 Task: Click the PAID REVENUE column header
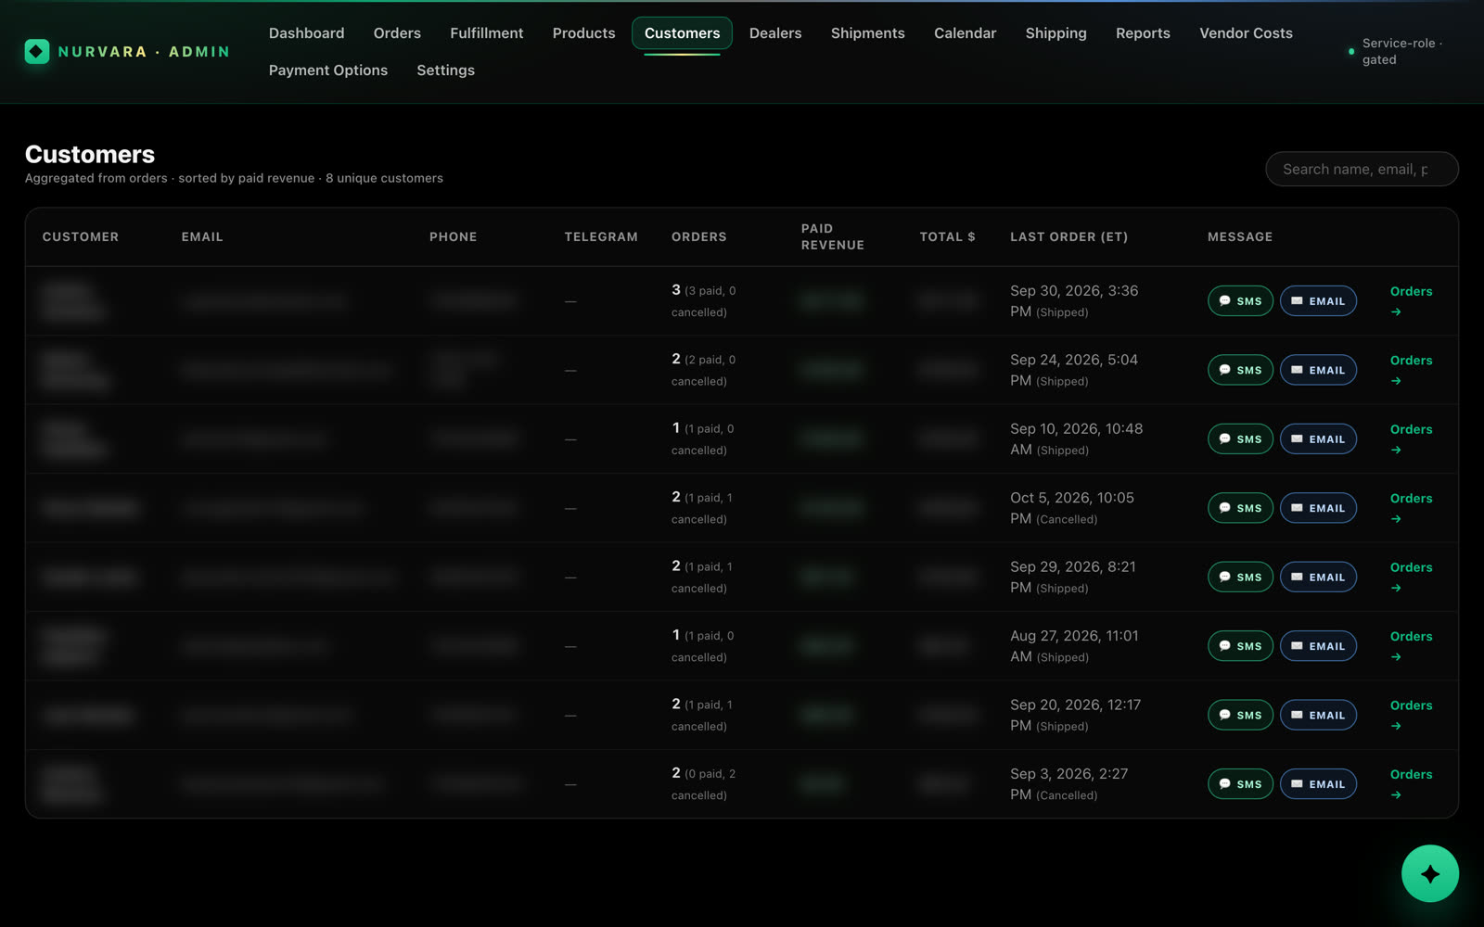(833, 236)
